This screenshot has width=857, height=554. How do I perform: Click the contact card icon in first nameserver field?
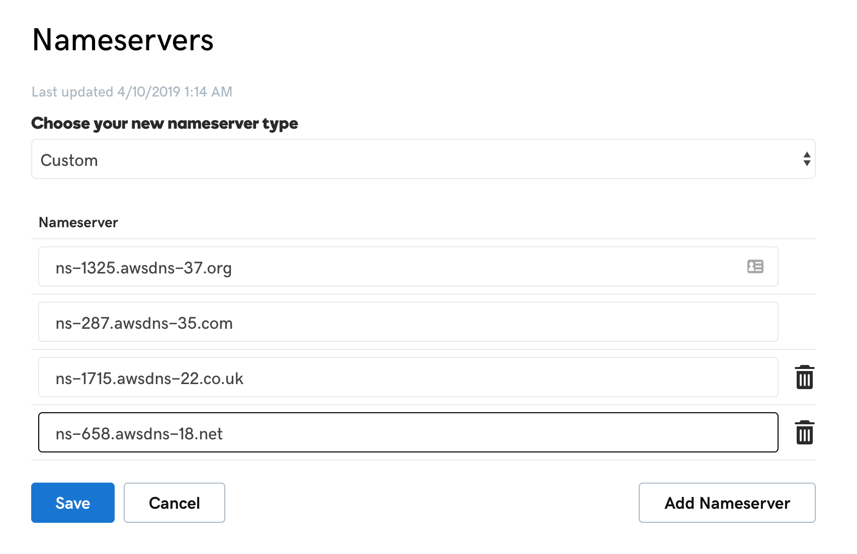(x=755, y=267)
